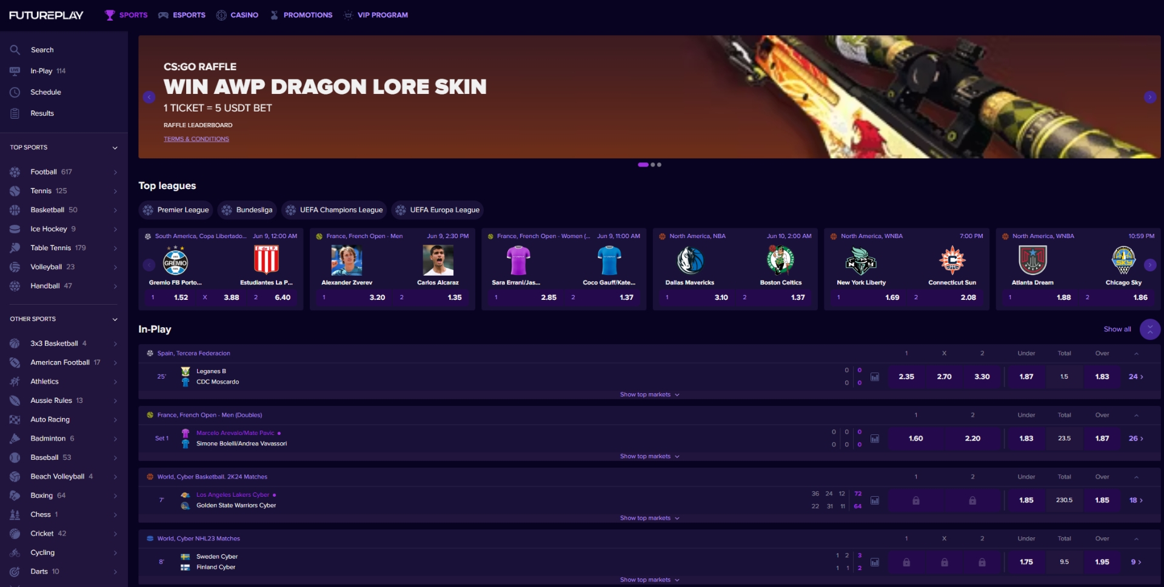Viewport: 1164px width, 587px height.
Task: Go to previous banner slide
Action: pos(149,97)
